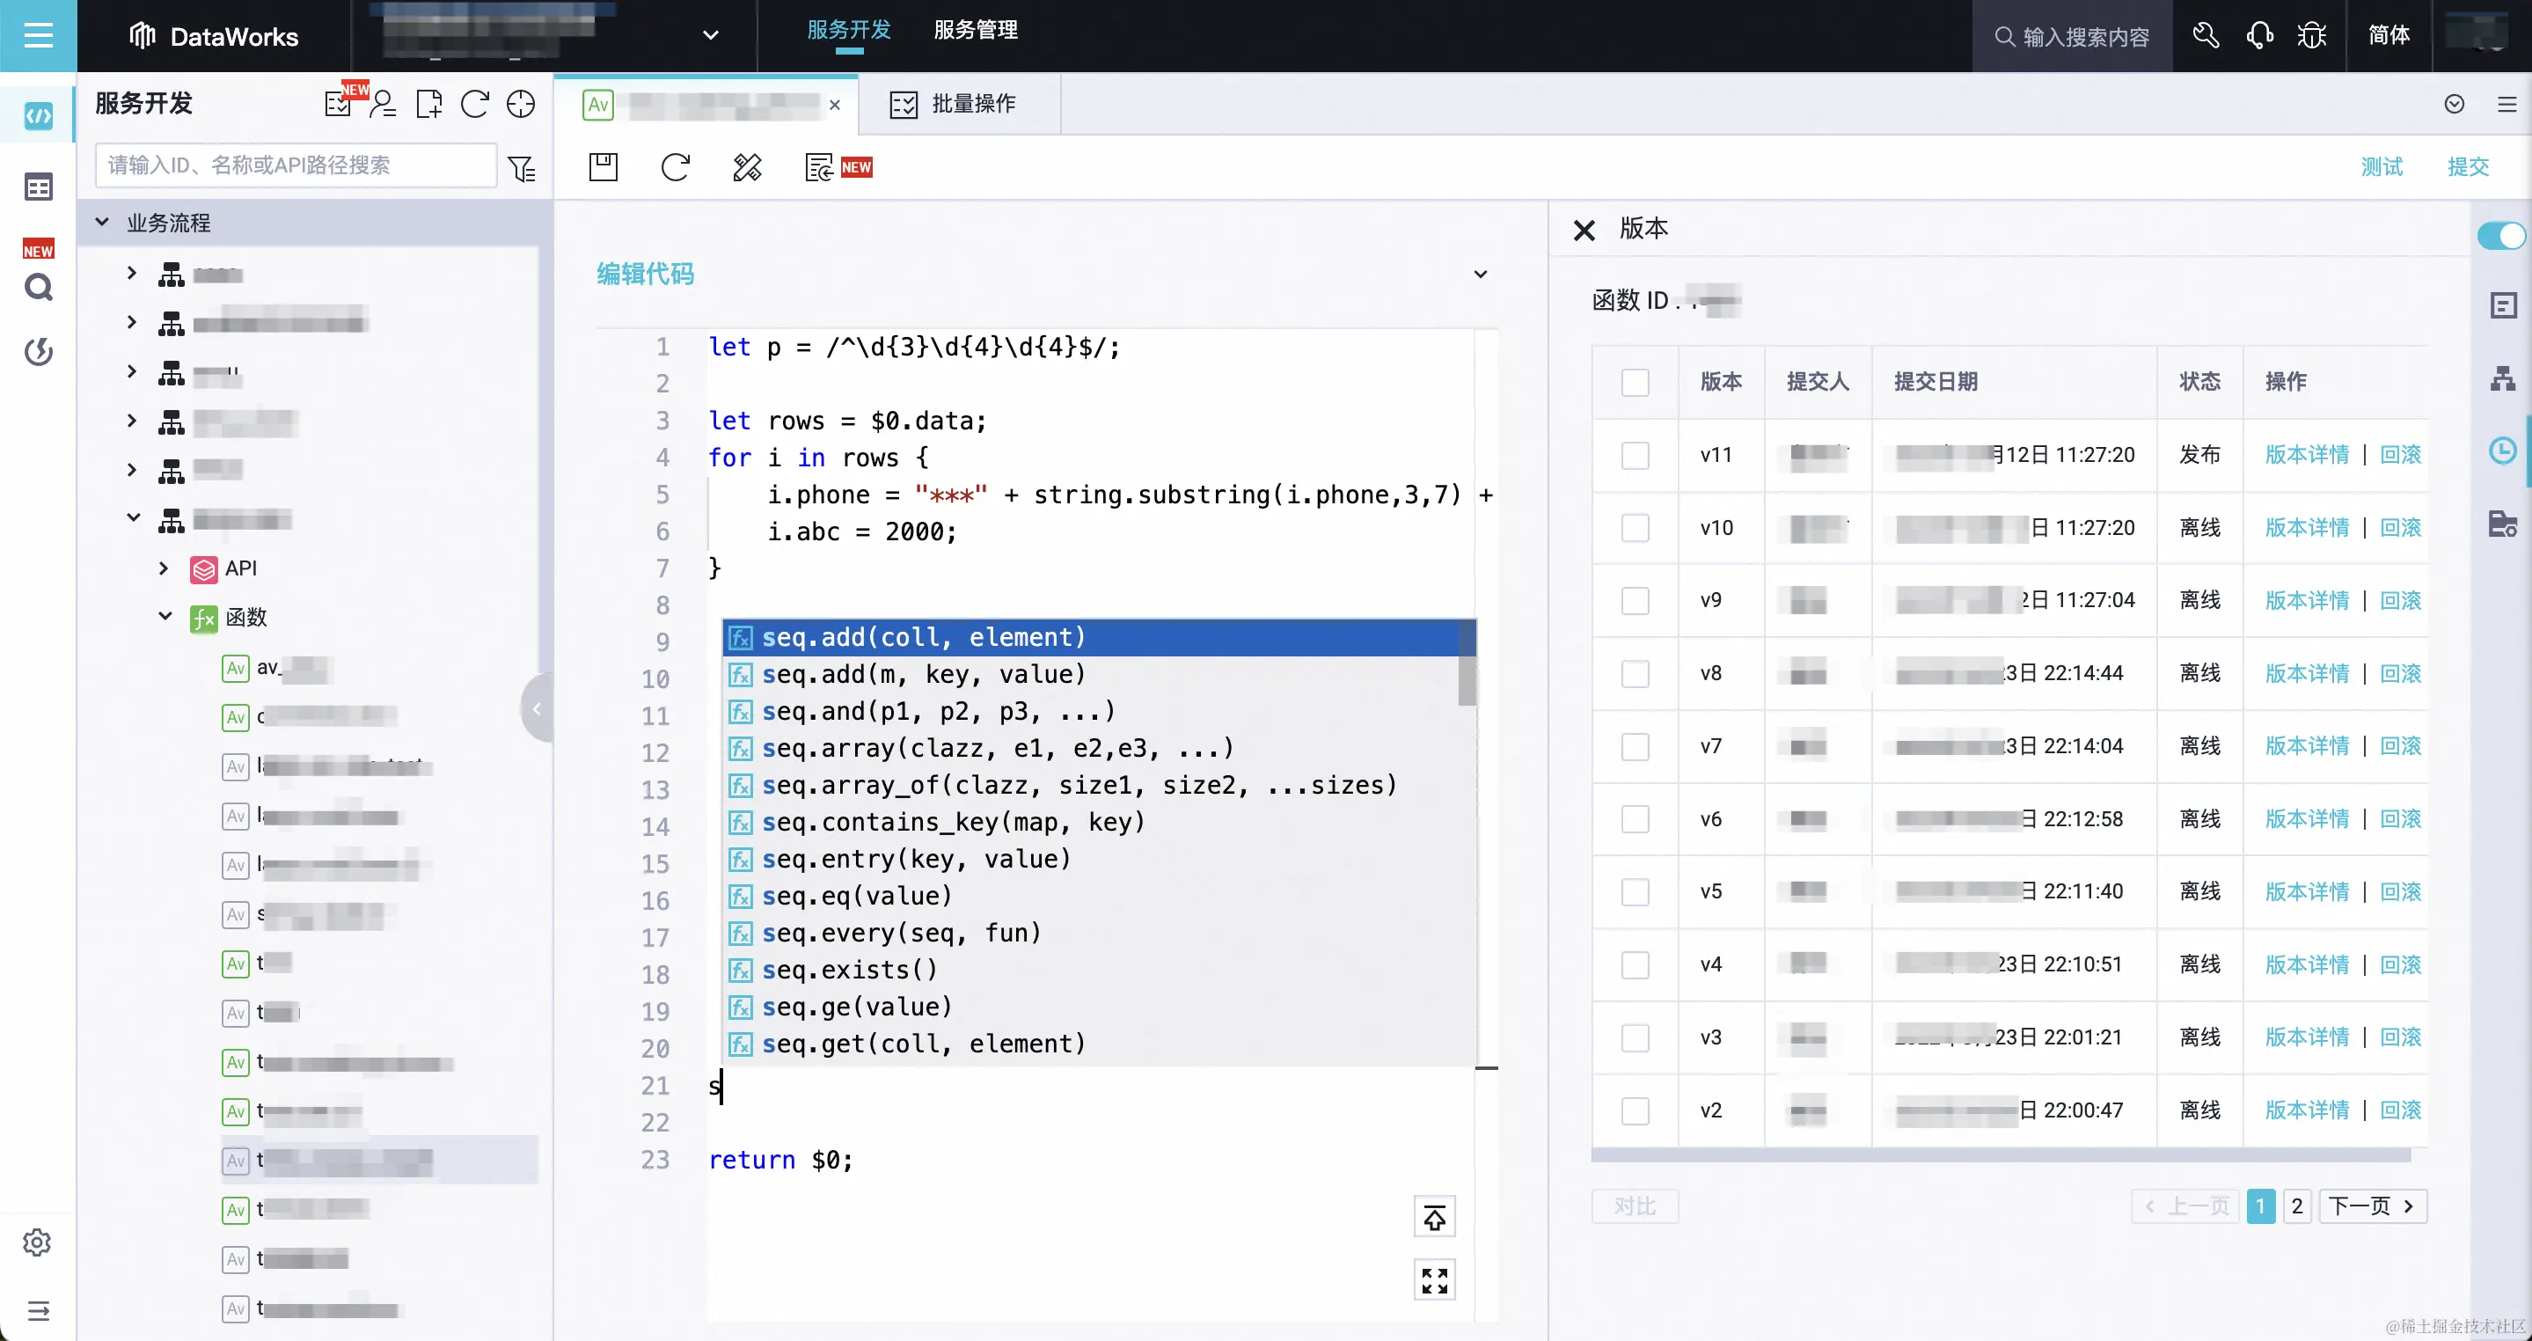Image resolution: width=2532 pixels, height=1341 pixels.
Task: Select the code service development sidebar icon
Action: click(39, 117)
